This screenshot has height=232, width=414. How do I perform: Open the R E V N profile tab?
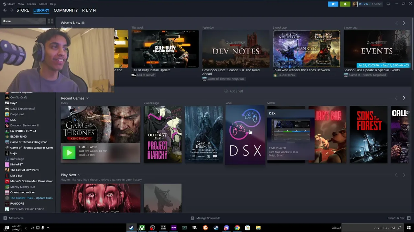click(x=89, y=10)
